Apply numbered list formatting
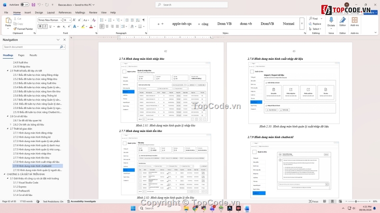The image size is (380, 213). (110, 20)
